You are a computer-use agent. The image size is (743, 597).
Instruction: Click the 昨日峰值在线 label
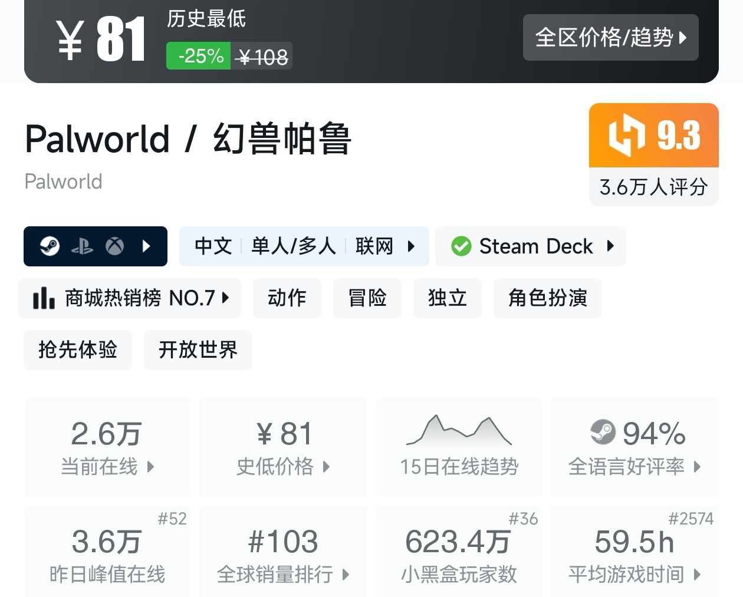[107, 574]
